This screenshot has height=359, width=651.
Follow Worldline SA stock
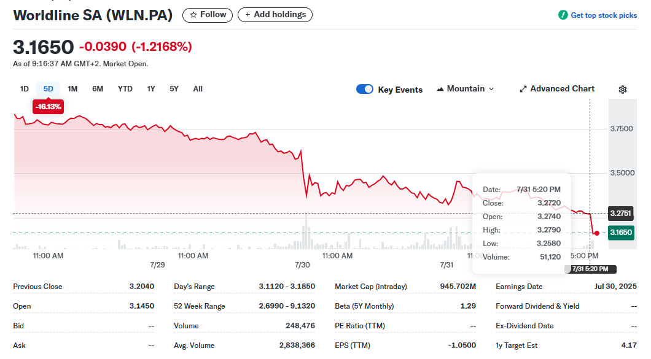208,15
